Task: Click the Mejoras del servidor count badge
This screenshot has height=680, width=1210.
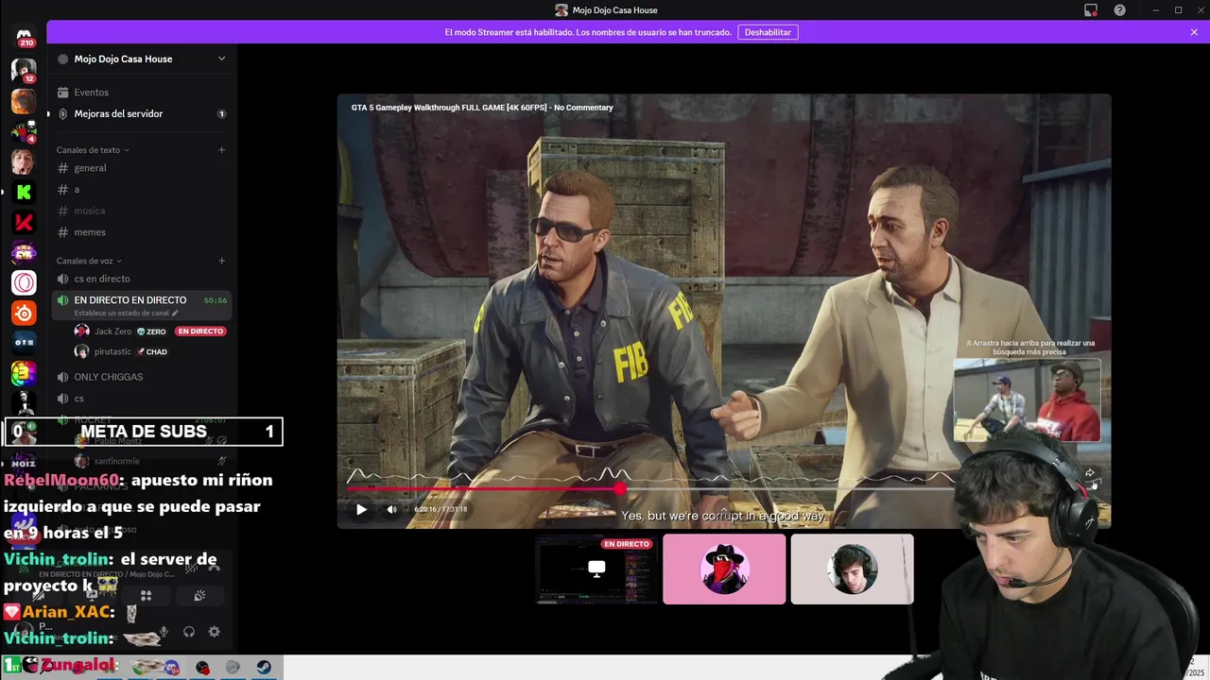Action: click(222, 114)
